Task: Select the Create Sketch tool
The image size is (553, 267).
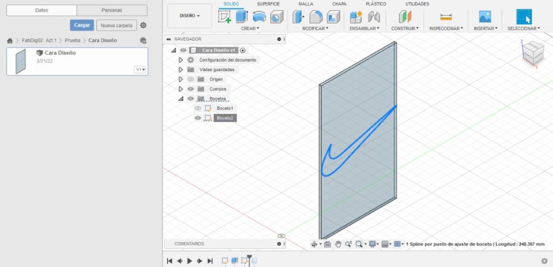Action: (224, 17)
